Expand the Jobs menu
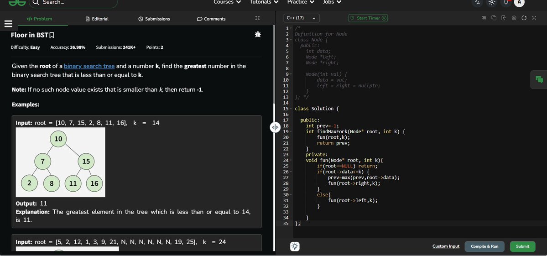This screenshot has height=256, width=547. (x=332, y=2)
